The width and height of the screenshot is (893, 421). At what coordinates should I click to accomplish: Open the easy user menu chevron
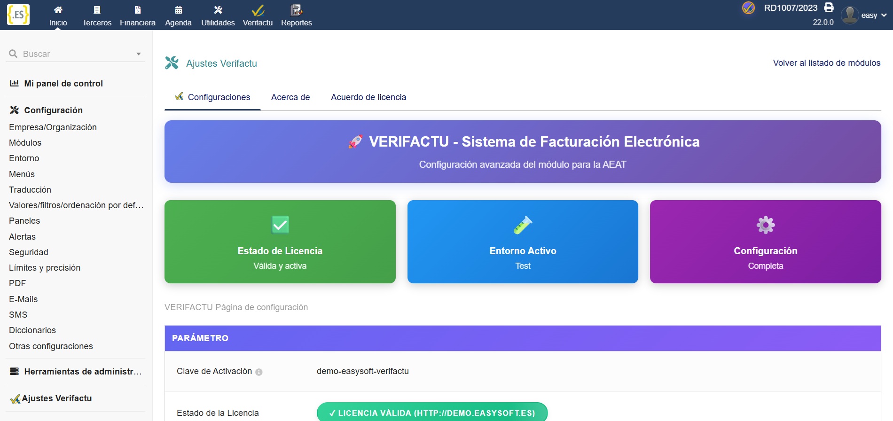pyautogui.click(x=884, y=15)
